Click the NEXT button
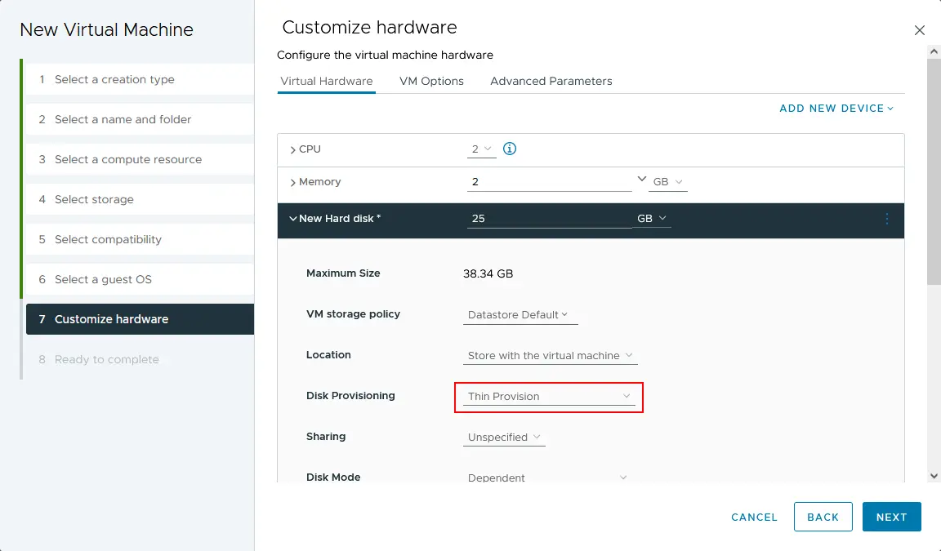Image resolution: width=941 pixels, height=551 pixels. tap(891, 517)
